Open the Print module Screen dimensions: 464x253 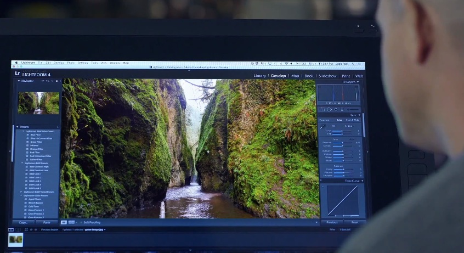coord(346,76)
